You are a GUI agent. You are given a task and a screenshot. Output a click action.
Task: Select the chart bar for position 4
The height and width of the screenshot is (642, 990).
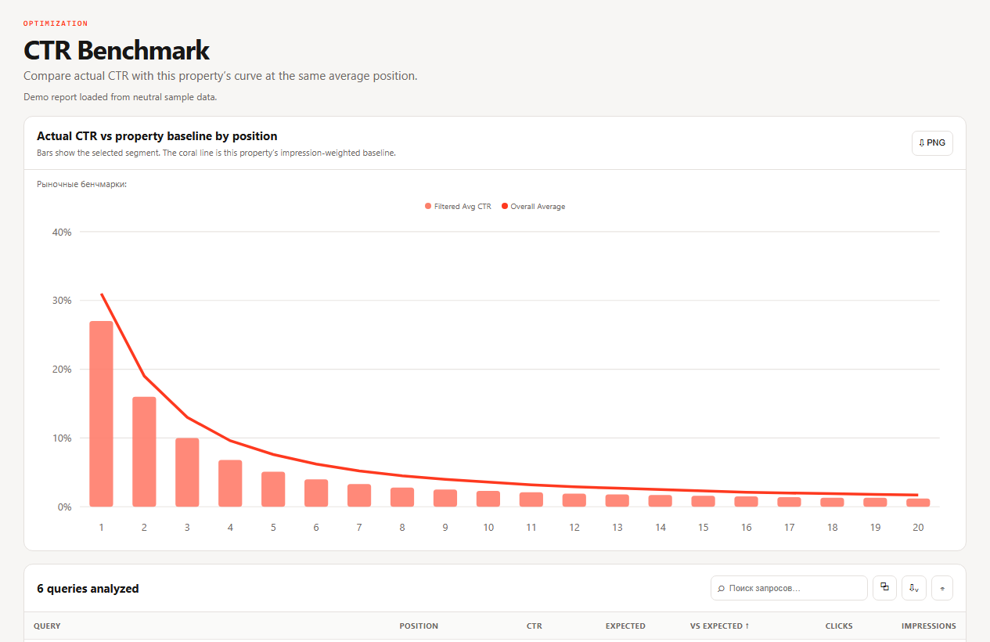(x=230, y=483)
